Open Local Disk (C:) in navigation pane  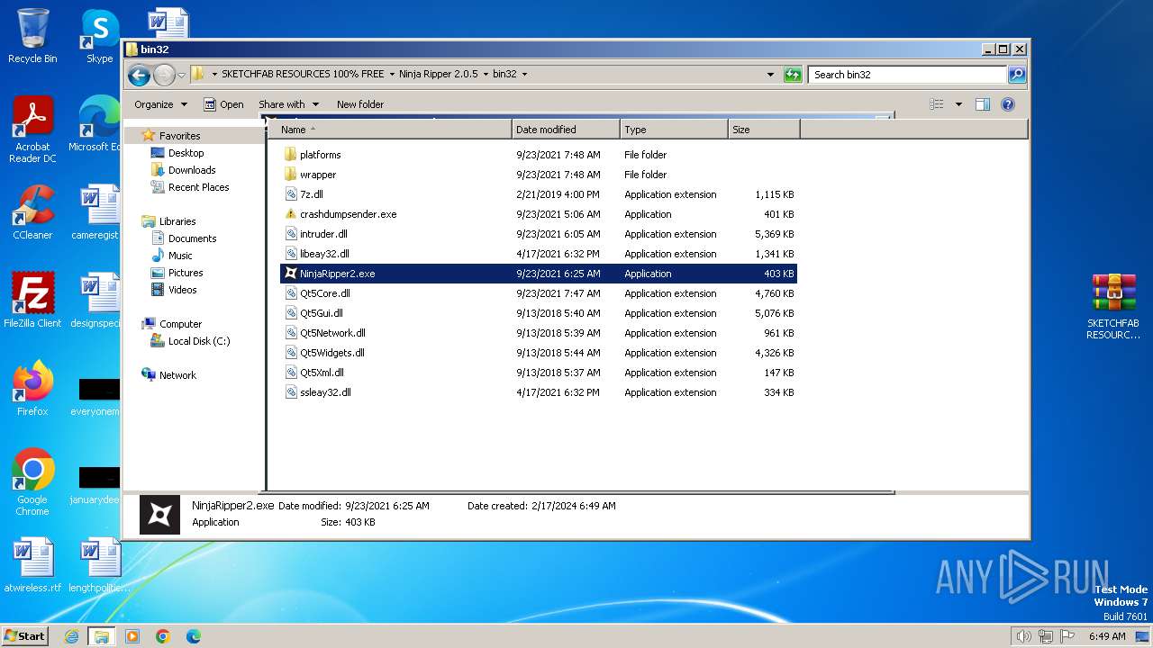click(x=199, y=341)
